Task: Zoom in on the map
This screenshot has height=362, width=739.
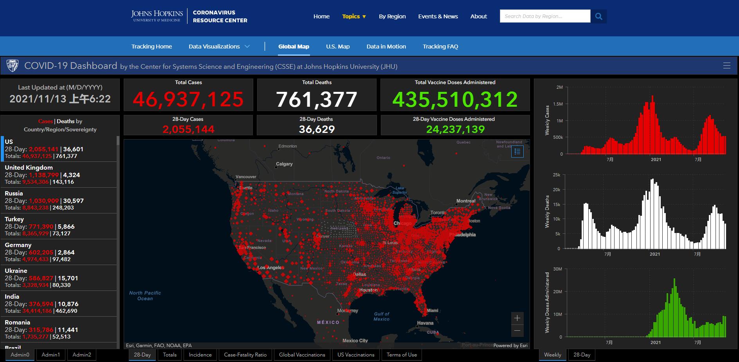Action: tap(517, 318)
